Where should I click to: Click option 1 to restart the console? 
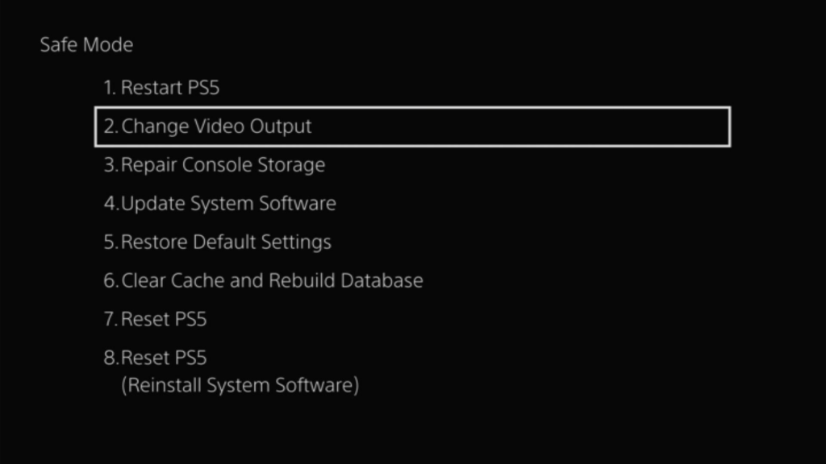[161, 88]
